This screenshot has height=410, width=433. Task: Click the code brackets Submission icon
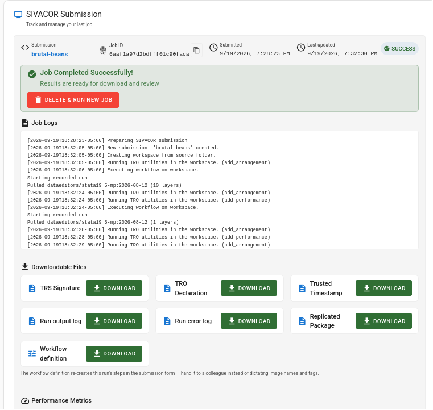coord(25,48)
